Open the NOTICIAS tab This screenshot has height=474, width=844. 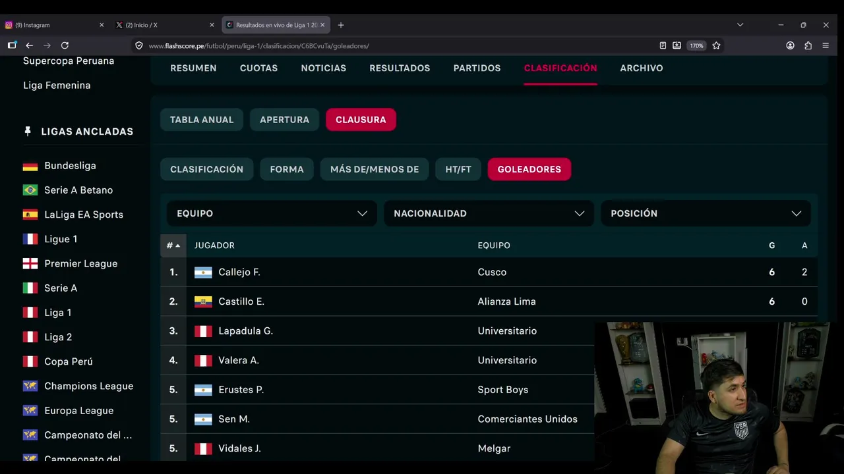point(323,68)
